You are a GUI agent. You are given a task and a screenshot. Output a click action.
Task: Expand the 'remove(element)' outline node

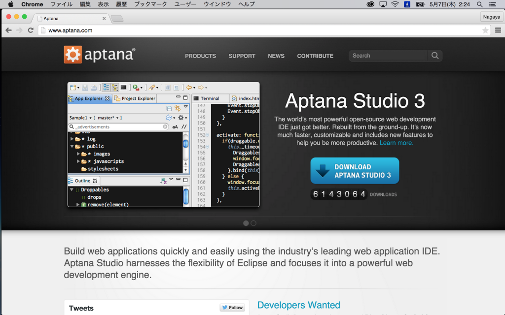[78, 204]
